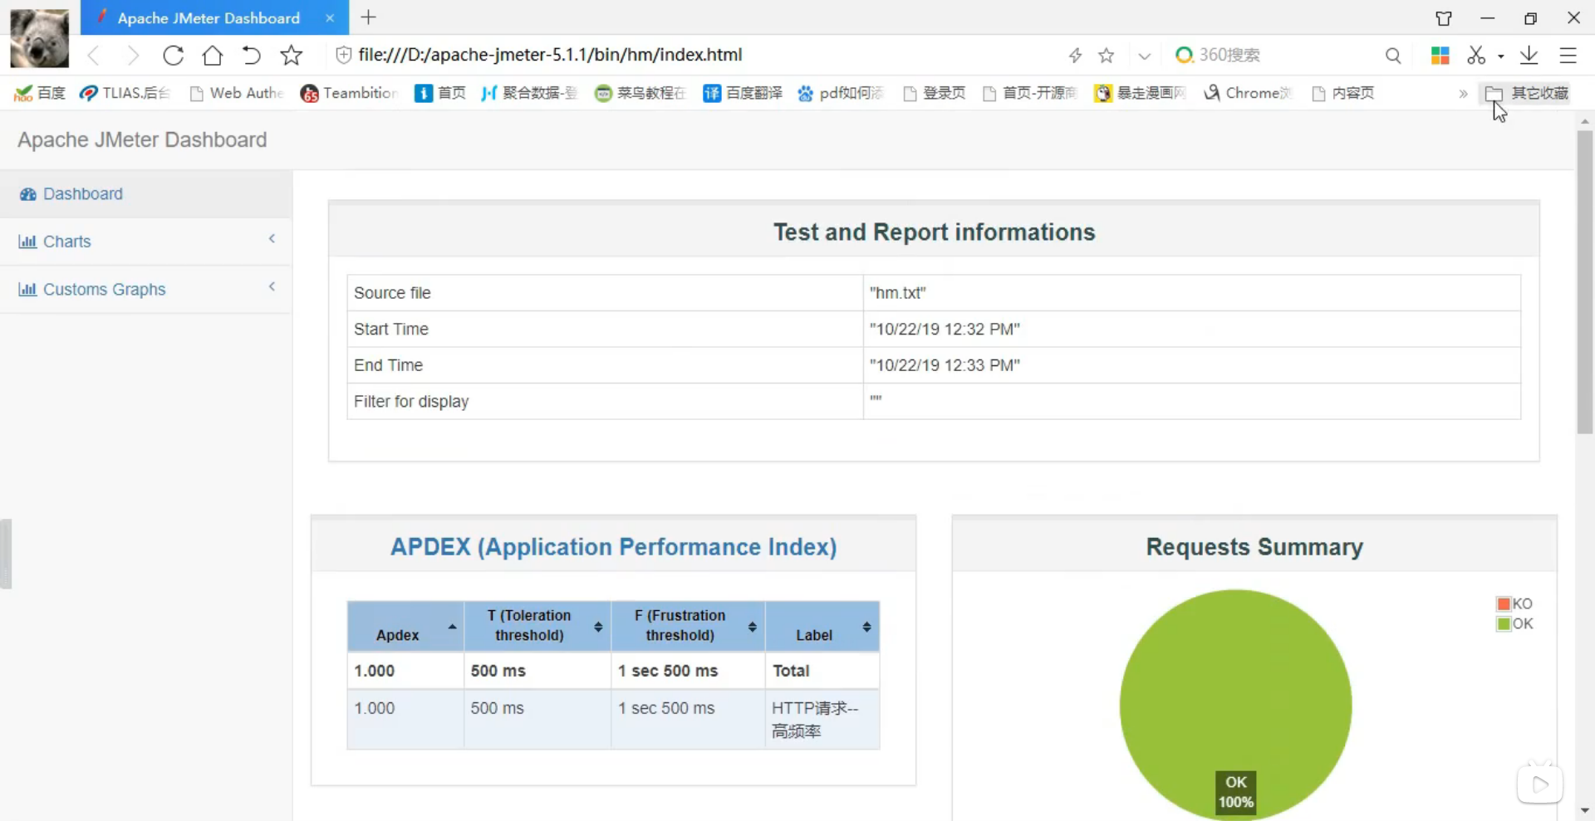Open screenshot tool dropdown arrow
This screenshot has width=1595, height=821.
(x=1501, y=56)
